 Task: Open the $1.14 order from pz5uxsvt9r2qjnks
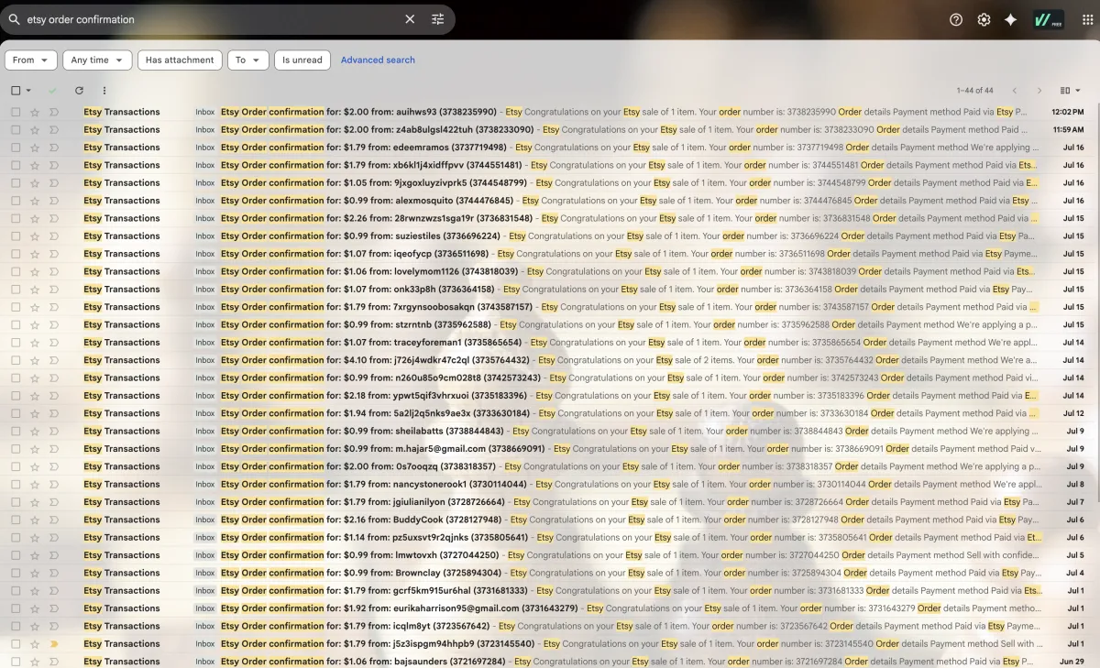[550, 538]
